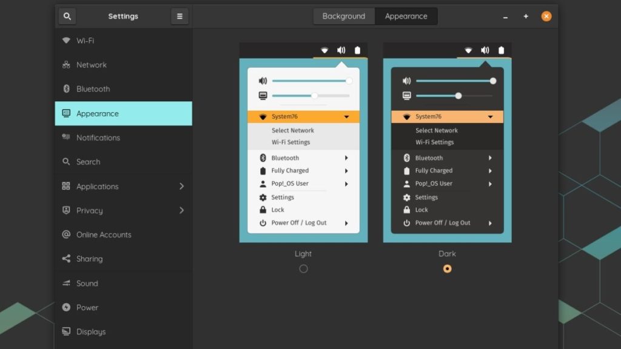Switch to the Appearance tab
The height and width of the screenshot is (349, 621).
(406, 16)
